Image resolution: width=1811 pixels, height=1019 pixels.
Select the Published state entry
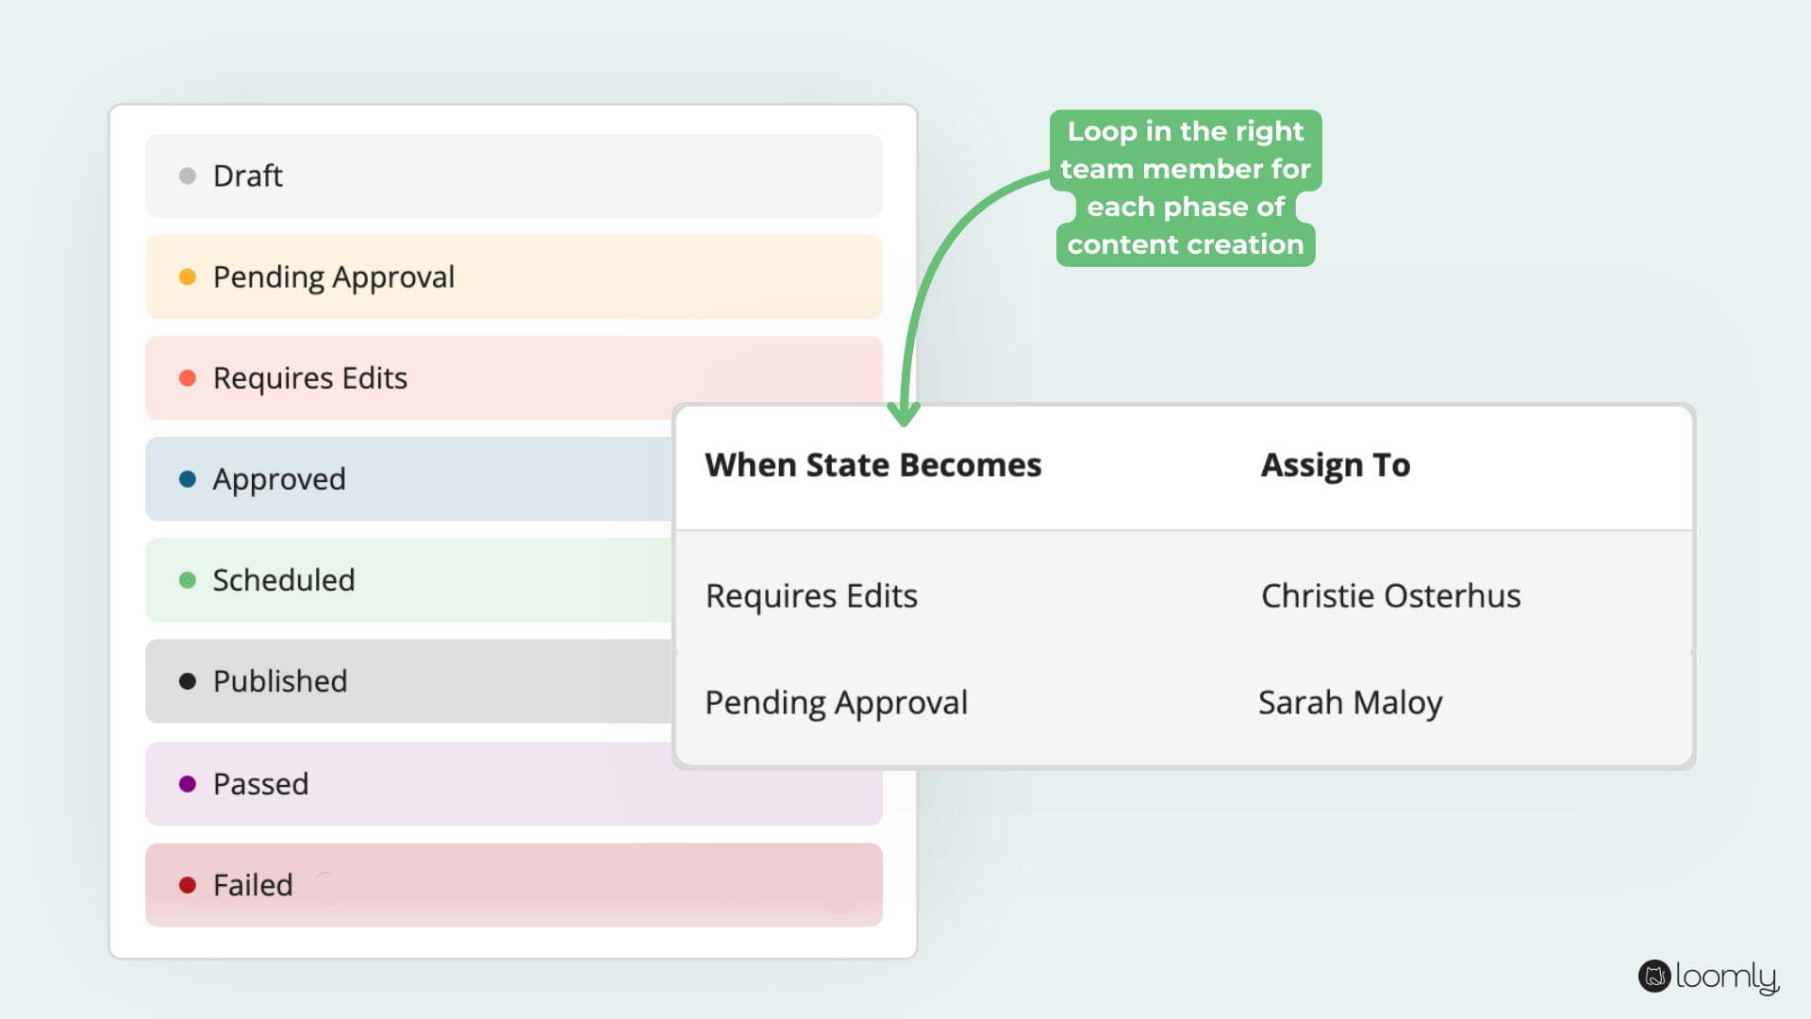[x=280, y=680]
